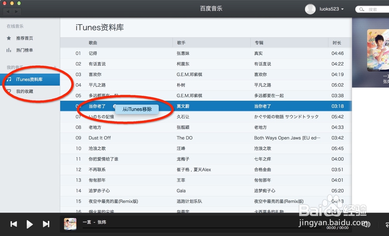This screenshot has width=389, height=236.
Task: Select the song 老地方
Action: click(95, 127)
